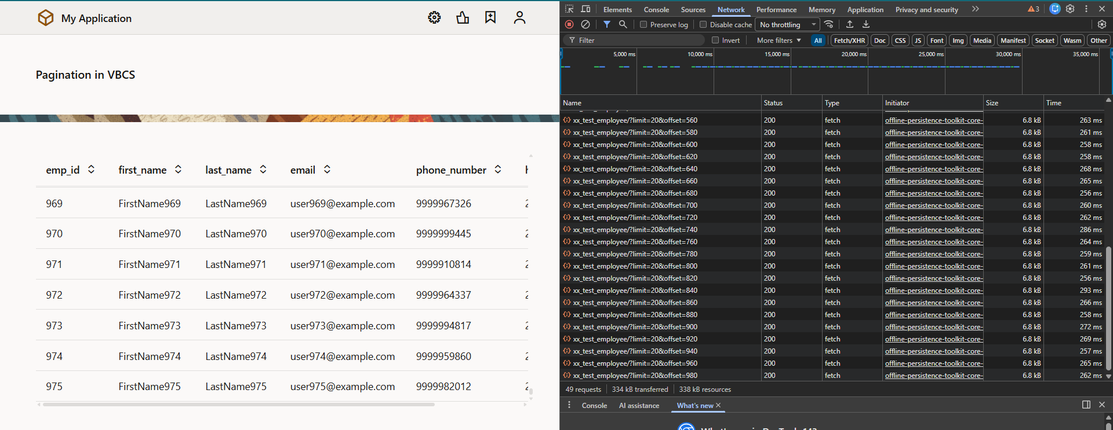
Task: Toggle the device toolbar icon
Action: pyautogui.click(x=585, y=9)
